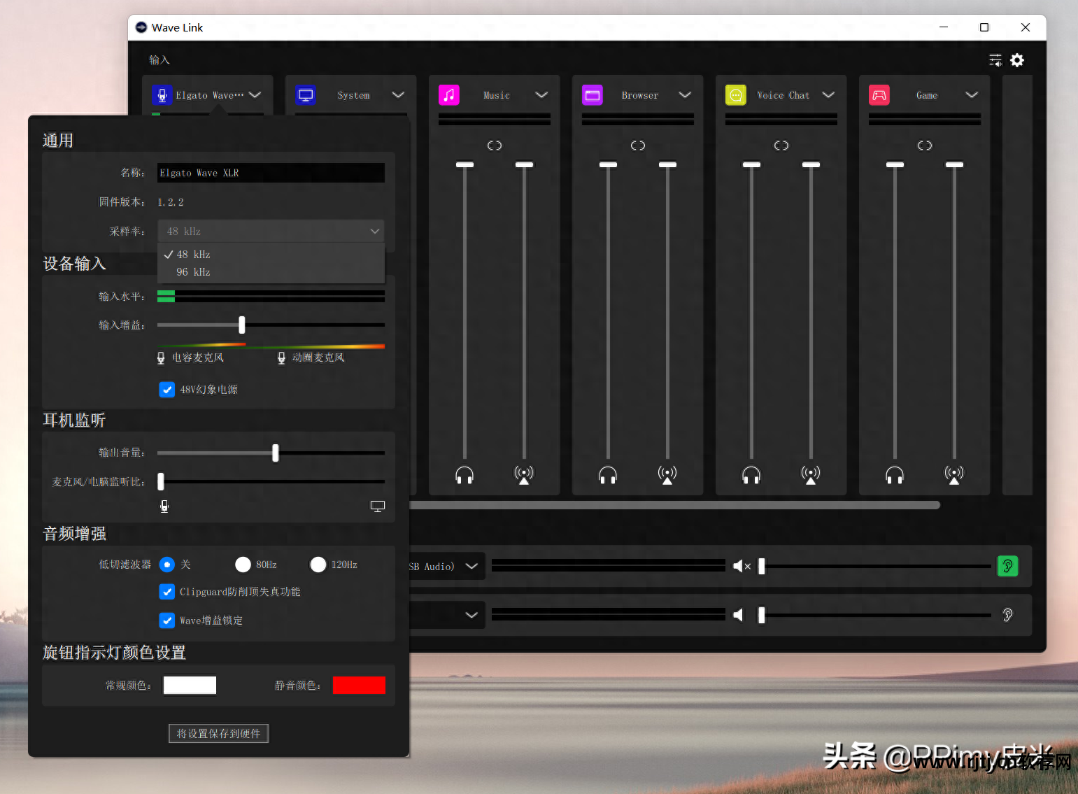
Task: Click the gray listen ear icon
Action: tap(1007, 615)
